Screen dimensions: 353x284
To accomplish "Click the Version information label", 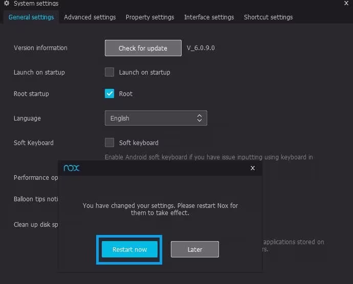I will [x=40, y=48].
